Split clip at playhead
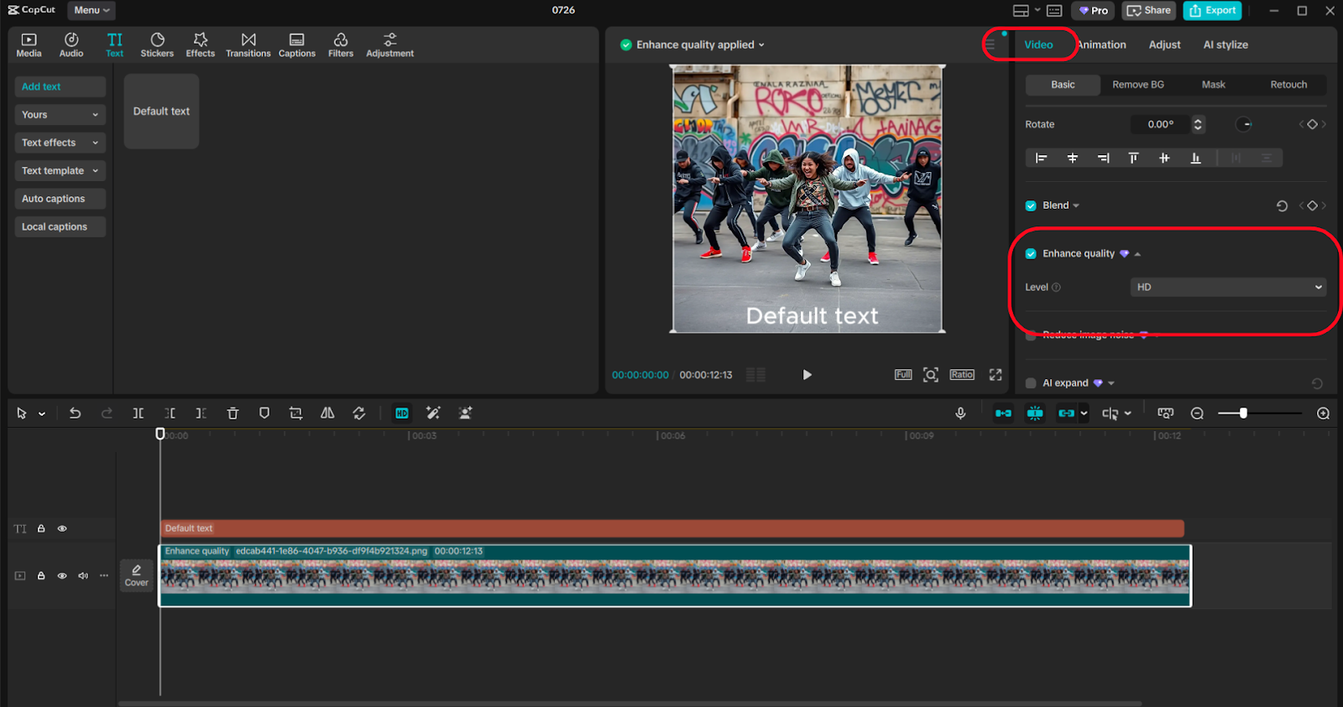Image resolution: width=1343 pixels, height=707 pixels. tap(138, 413)
